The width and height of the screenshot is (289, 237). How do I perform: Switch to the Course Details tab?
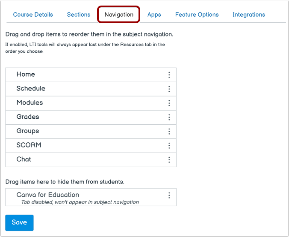[33, 15]
